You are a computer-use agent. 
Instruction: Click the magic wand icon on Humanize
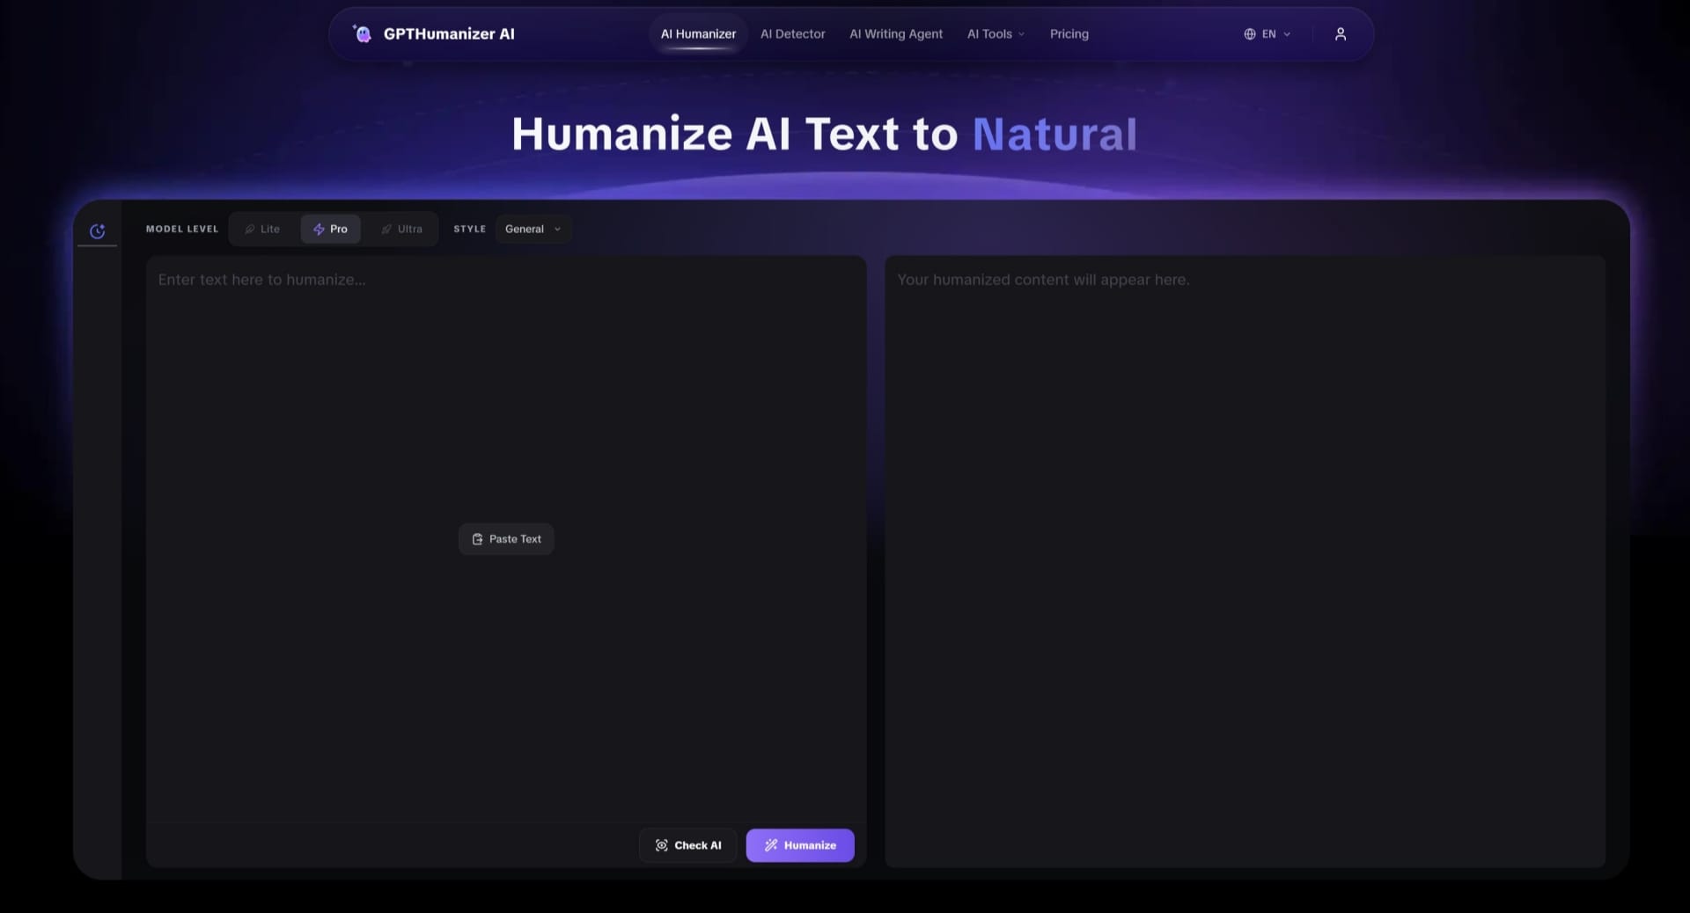(x=771, y=845)
